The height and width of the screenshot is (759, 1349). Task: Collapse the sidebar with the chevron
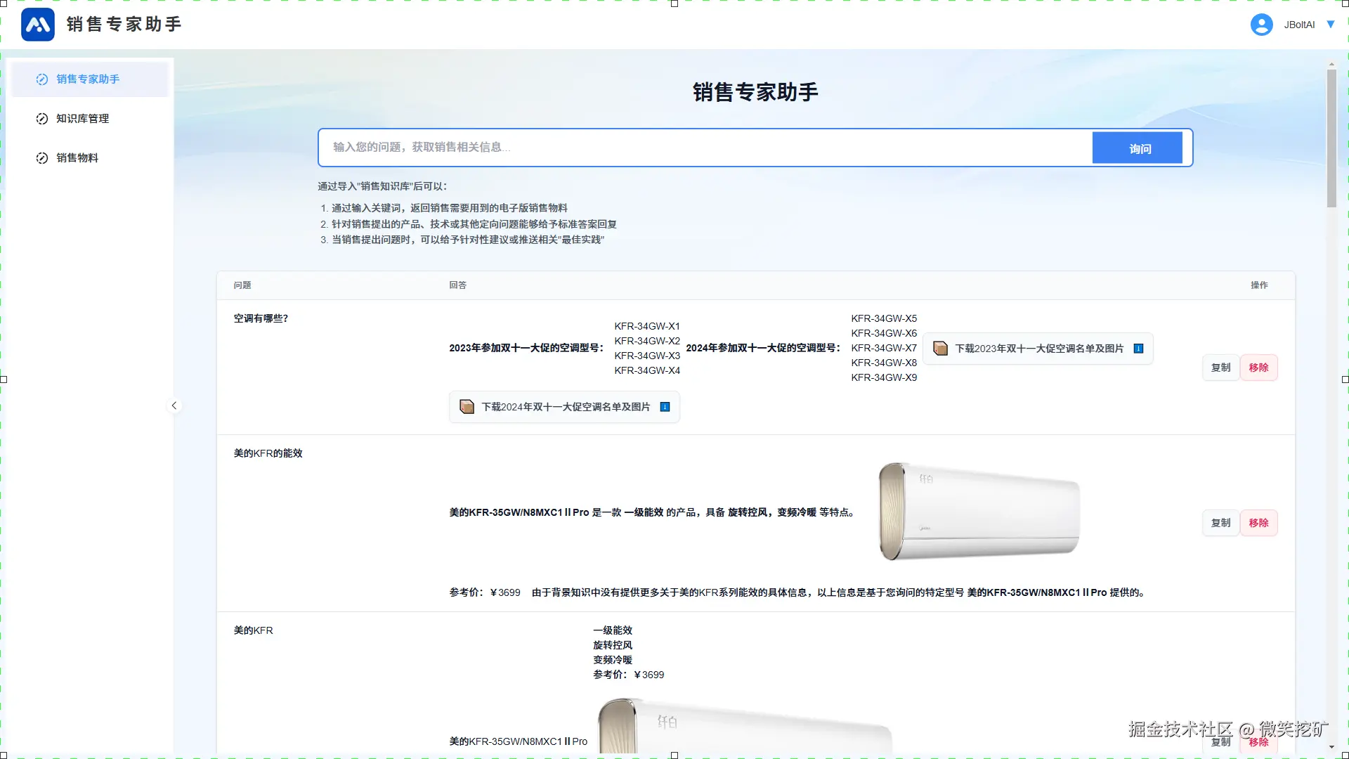174,406
